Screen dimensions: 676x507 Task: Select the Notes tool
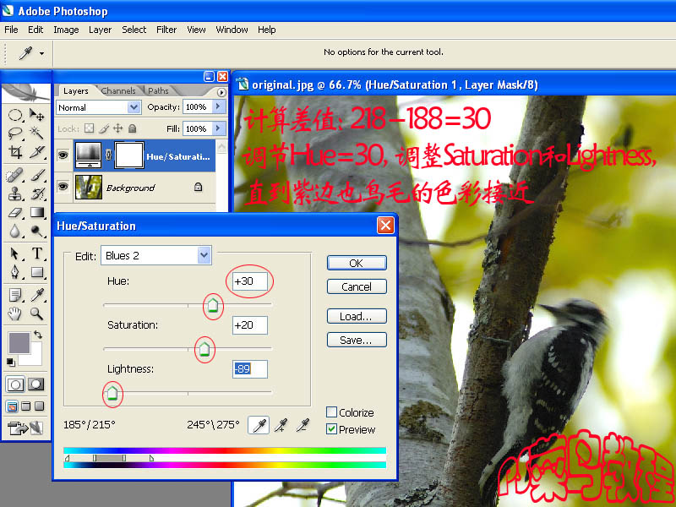(x=15, y=295)
